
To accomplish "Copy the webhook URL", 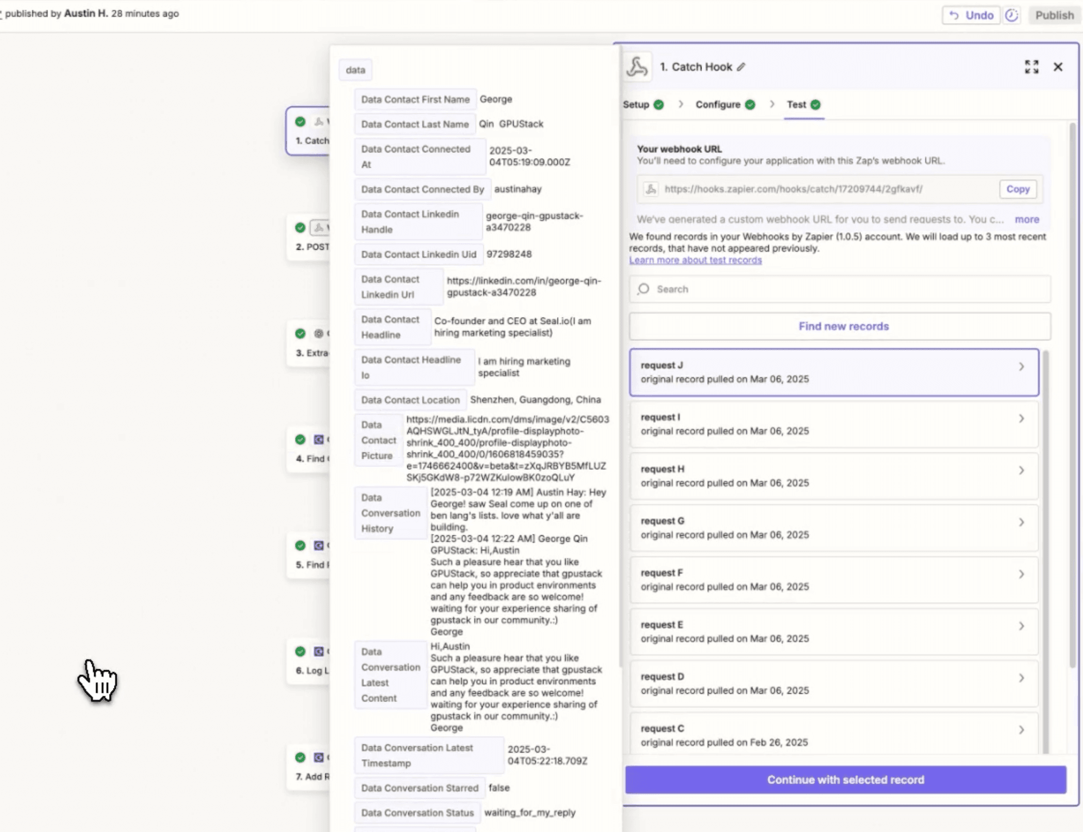I will click(1018, 189).
